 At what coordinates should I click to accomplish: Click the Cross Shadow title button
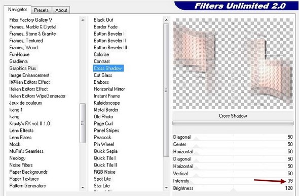(x=233, y=116)
